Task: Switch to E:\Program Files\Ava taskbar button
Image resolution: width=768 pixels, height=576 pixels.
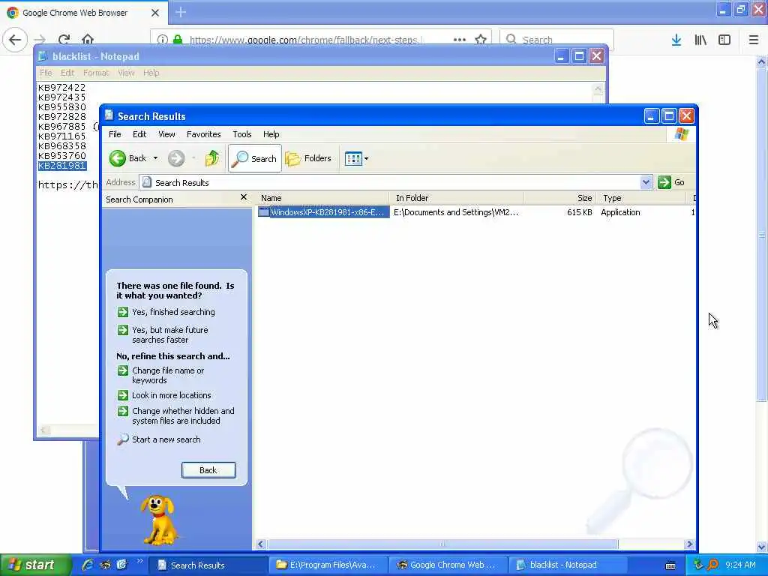Action: (x=328, y=565)
